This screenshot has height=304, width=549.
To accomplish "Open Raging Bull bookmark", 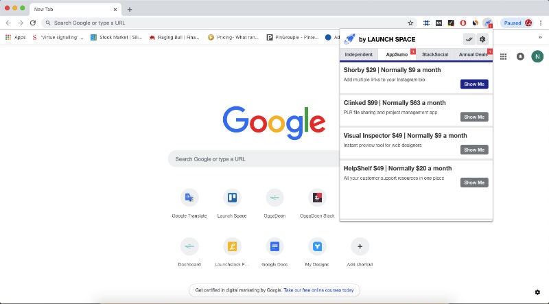I will pos(174,37).
